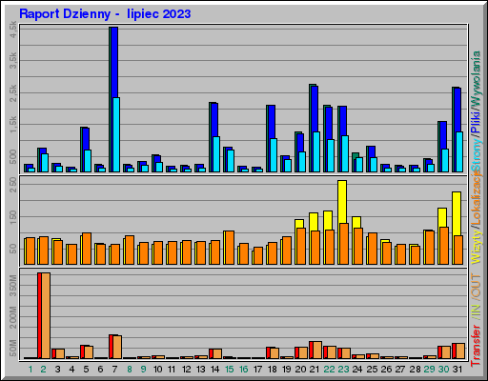The width and height of the screenshot is (488, 381).
Task: Click day label 7 on the x-axis
Action: [114, 370]
